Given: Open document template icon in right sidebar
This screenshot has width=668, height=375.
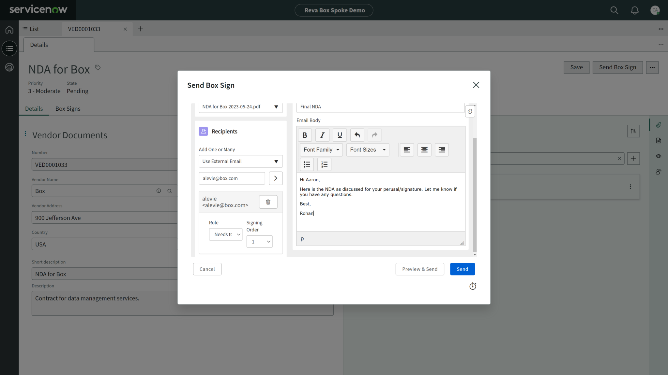Looking at the screenshot, I should (x=659, y=141).
